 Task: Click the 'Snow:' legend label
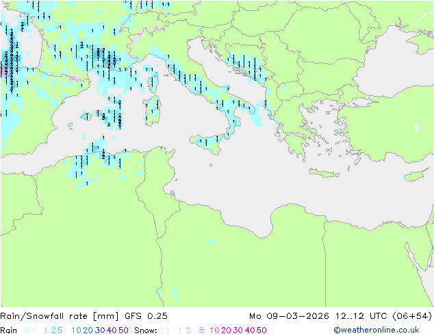point(146,331)
